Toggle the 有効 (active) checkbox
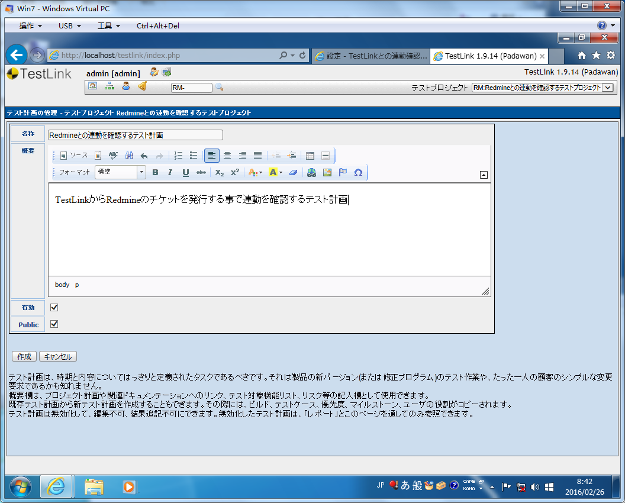The width and height of the screenshot is (625, 503). coord(54,307)
